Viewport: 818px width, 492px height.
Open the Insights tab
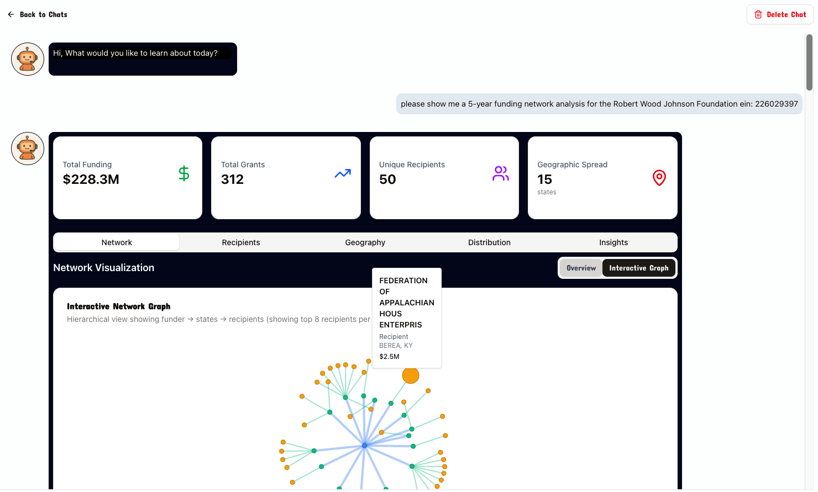click(x=613, y=242)
